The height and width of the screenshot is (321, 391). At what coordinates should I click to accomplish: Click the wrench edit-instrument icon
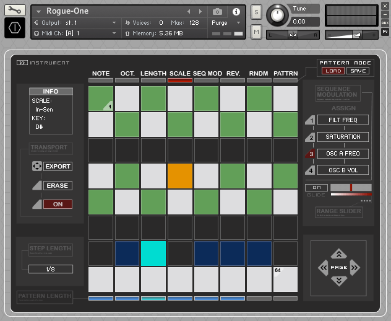[15, 11]
